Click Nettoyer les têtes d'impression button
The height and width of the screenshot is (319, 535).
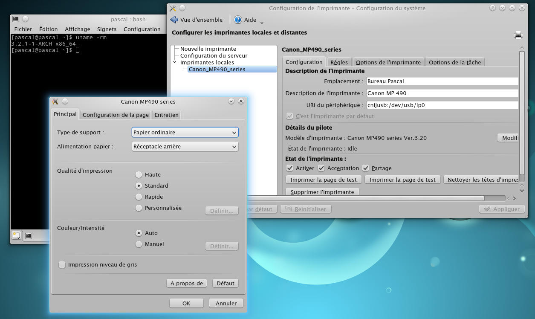point(482,180)
